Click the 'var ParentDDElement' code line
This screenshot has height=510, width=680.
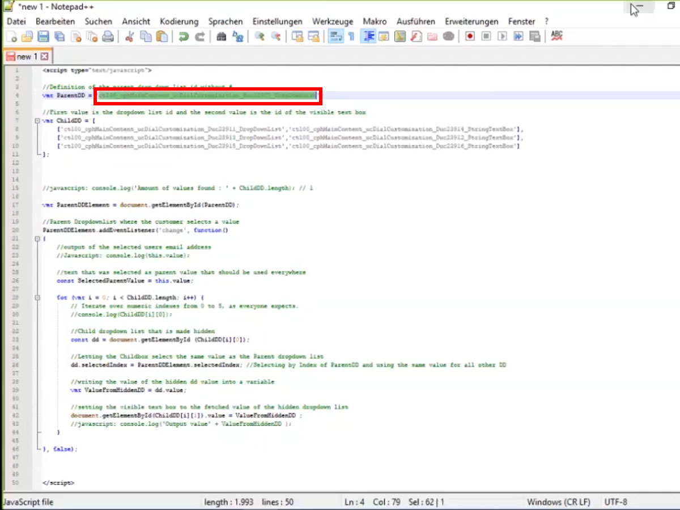(x=141, y=205)
